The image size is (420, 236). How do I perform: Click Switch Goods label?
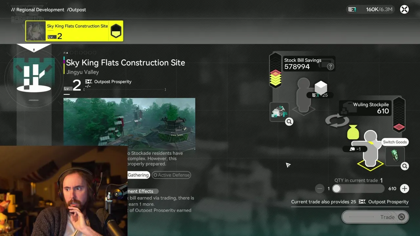(395, 142)
